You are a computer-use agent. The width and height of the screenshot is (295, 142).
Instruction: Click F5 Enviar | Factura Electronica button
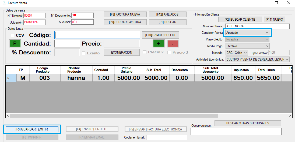coord(156,129)
